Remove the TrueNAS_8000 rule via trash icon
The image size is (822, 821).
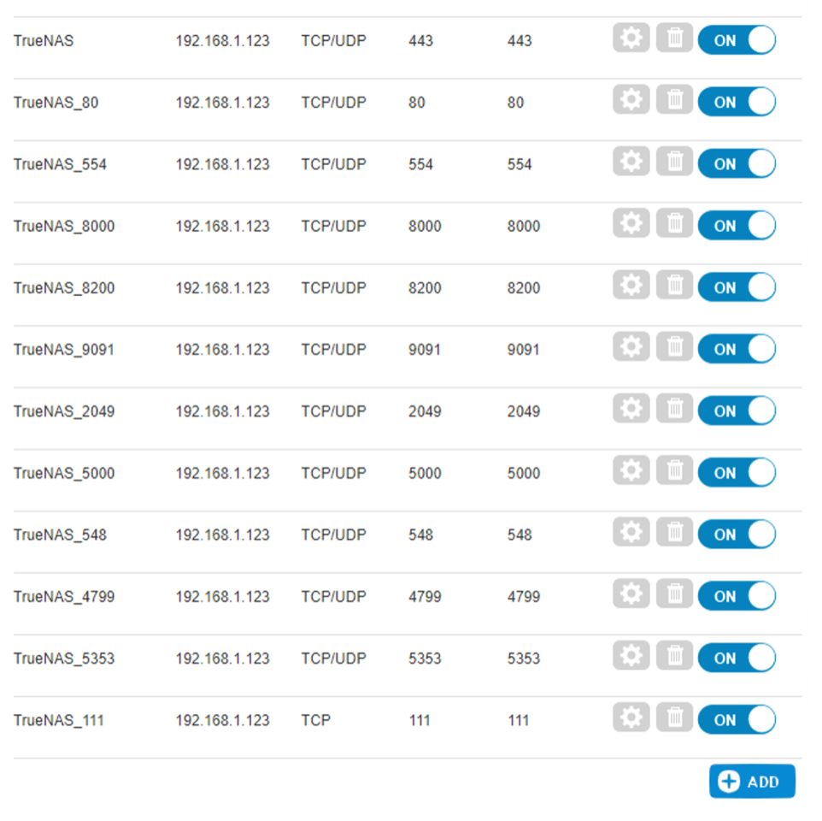[x=674, y=223]
